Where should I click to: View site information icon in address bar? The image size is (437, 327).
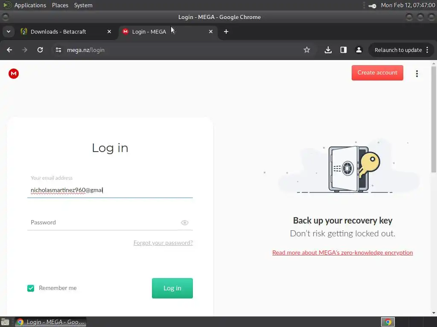click(x=58, y=50)
